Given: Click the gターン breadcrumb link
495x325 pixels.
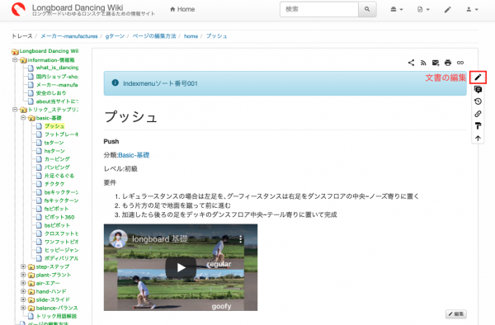Looking at the screenshot, I should (x=115, y=36).
